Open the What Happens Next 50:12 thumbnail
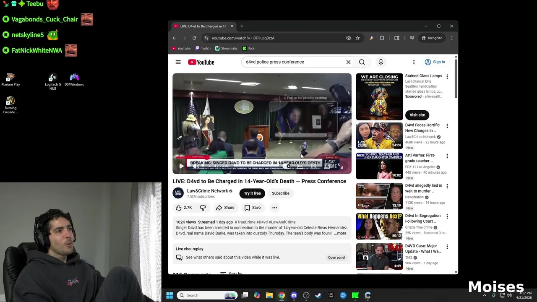This screenshot has width=537, height=302. [379, 226]
